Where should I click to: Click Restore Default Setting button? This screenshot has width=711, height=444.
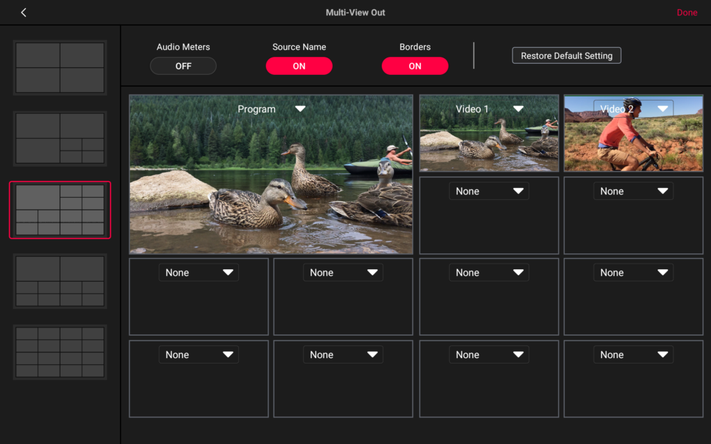pos(567,55)
